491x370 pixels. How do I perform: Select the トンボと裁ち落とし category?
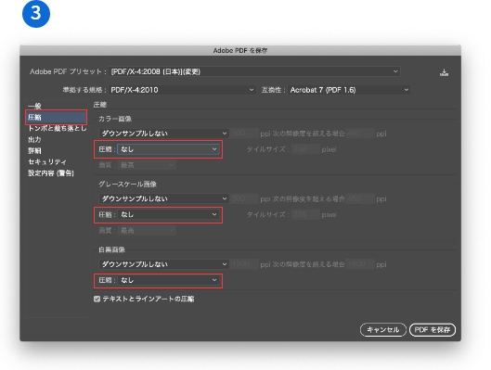point(57,128)
